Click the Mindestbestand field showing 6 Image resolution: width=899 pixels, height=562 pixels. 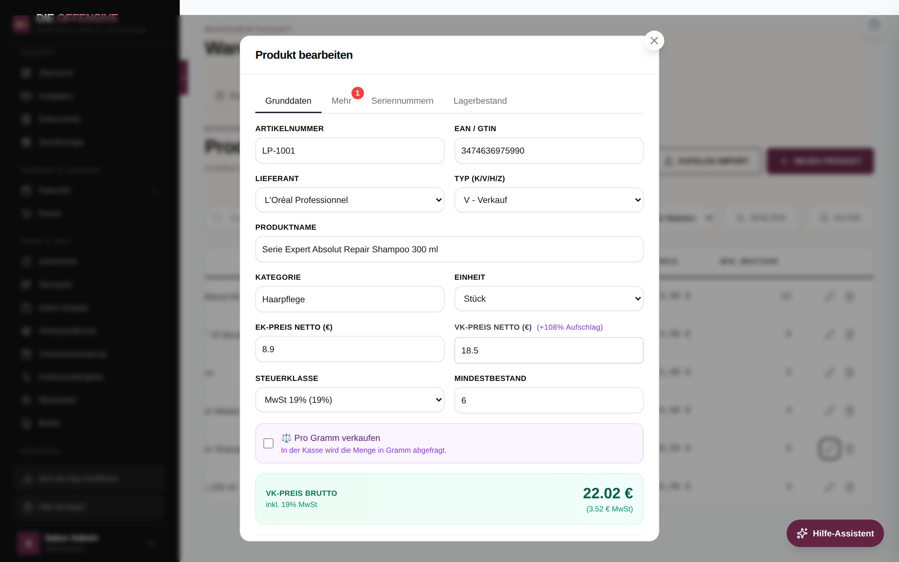coord(549,400)
